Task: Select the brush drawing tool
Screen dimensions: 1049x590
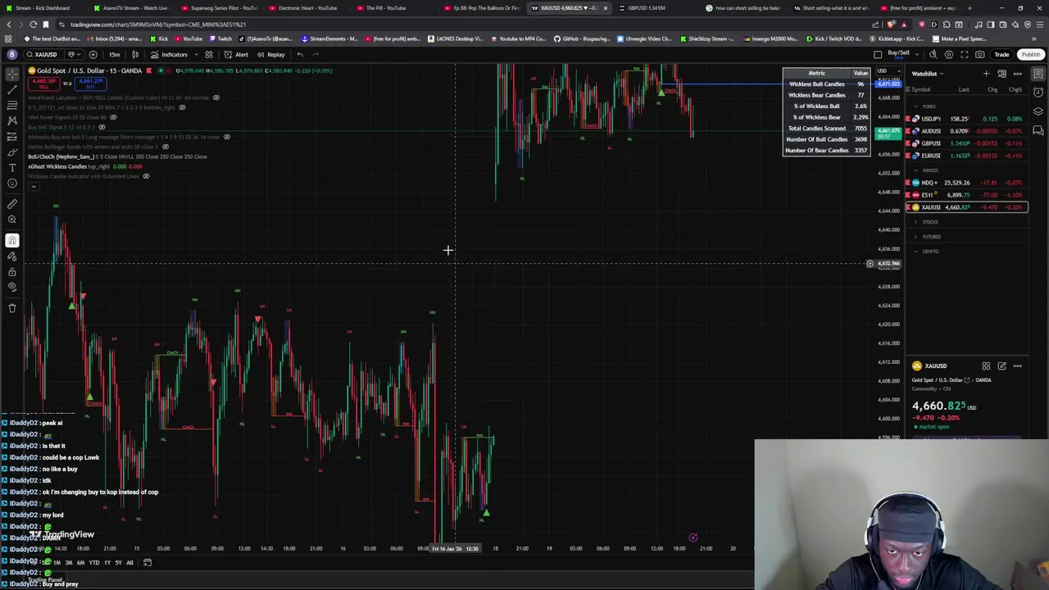Action: (x=12, y=152)
